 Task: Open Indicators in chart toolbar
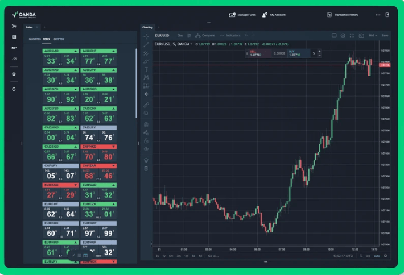click(230, 35)
